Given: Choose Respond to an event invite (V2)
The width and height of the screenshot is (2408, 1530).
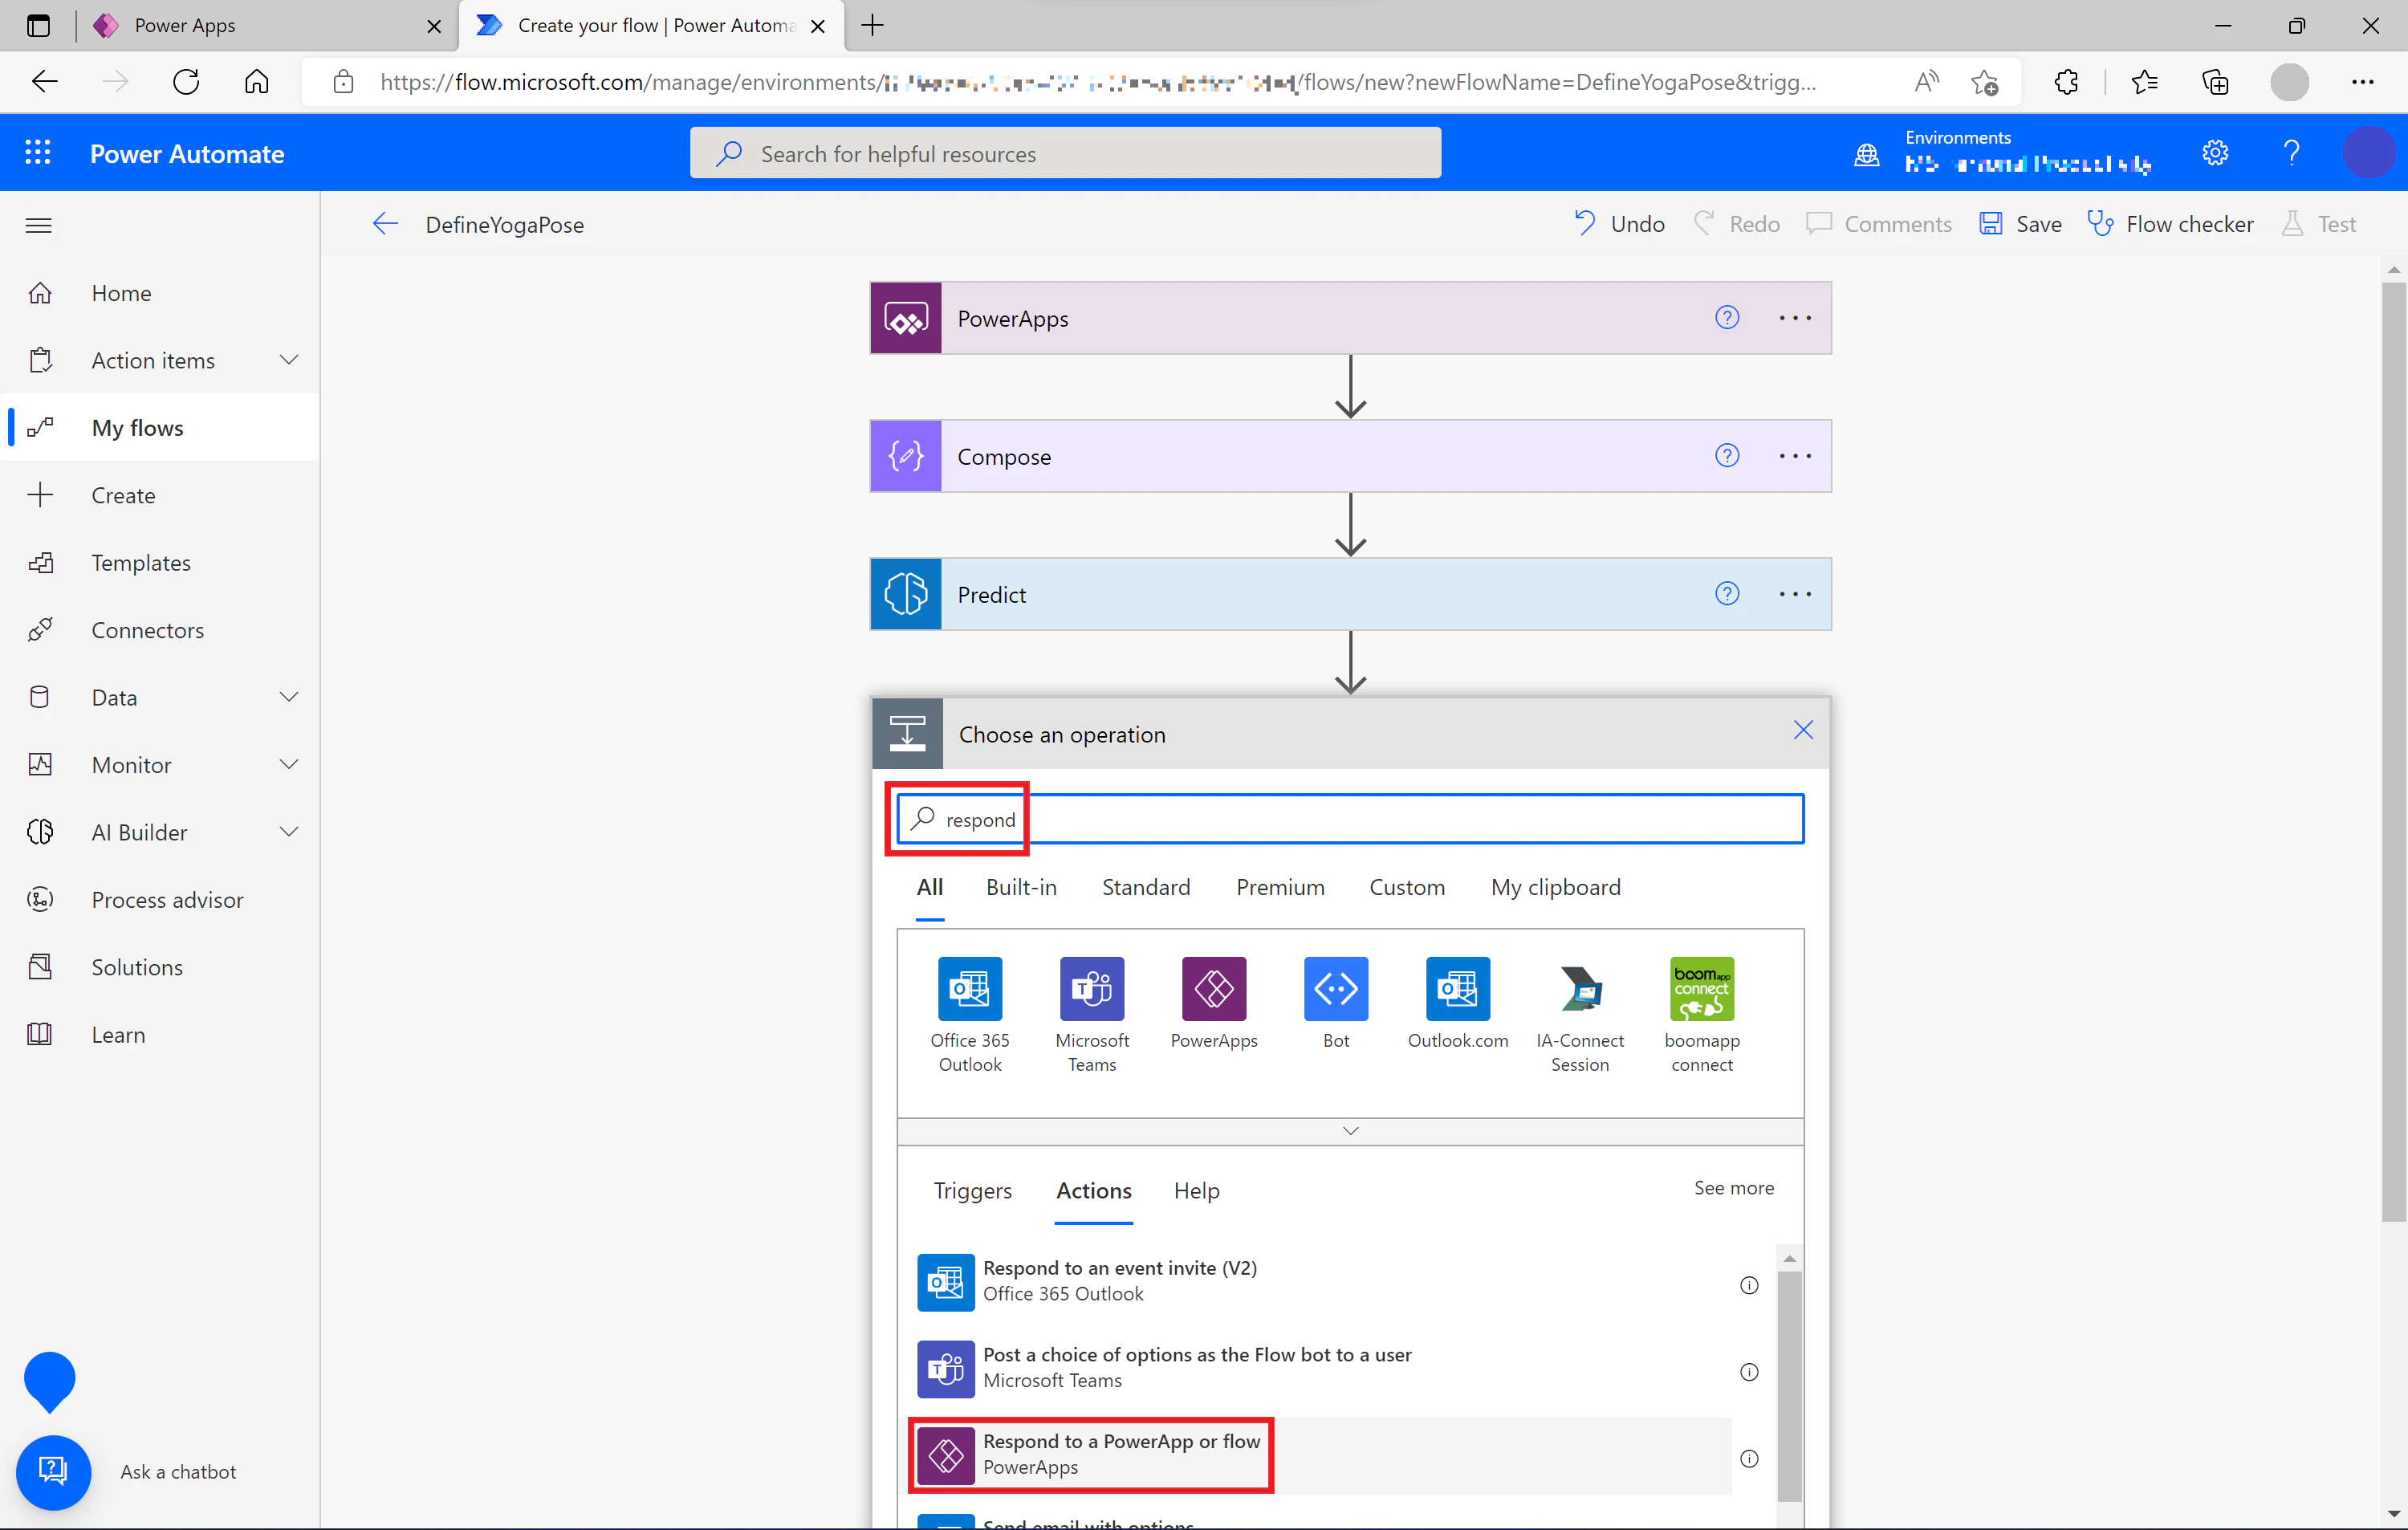Looking at the screenshot, I should click(1326, 1281).
